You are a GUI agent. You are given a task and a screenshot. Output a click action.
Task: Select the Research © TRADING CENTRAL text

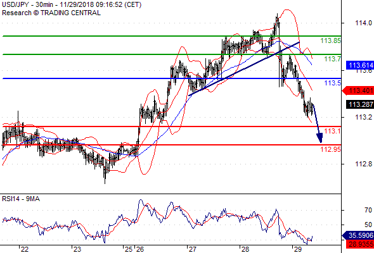pos(51,13)
